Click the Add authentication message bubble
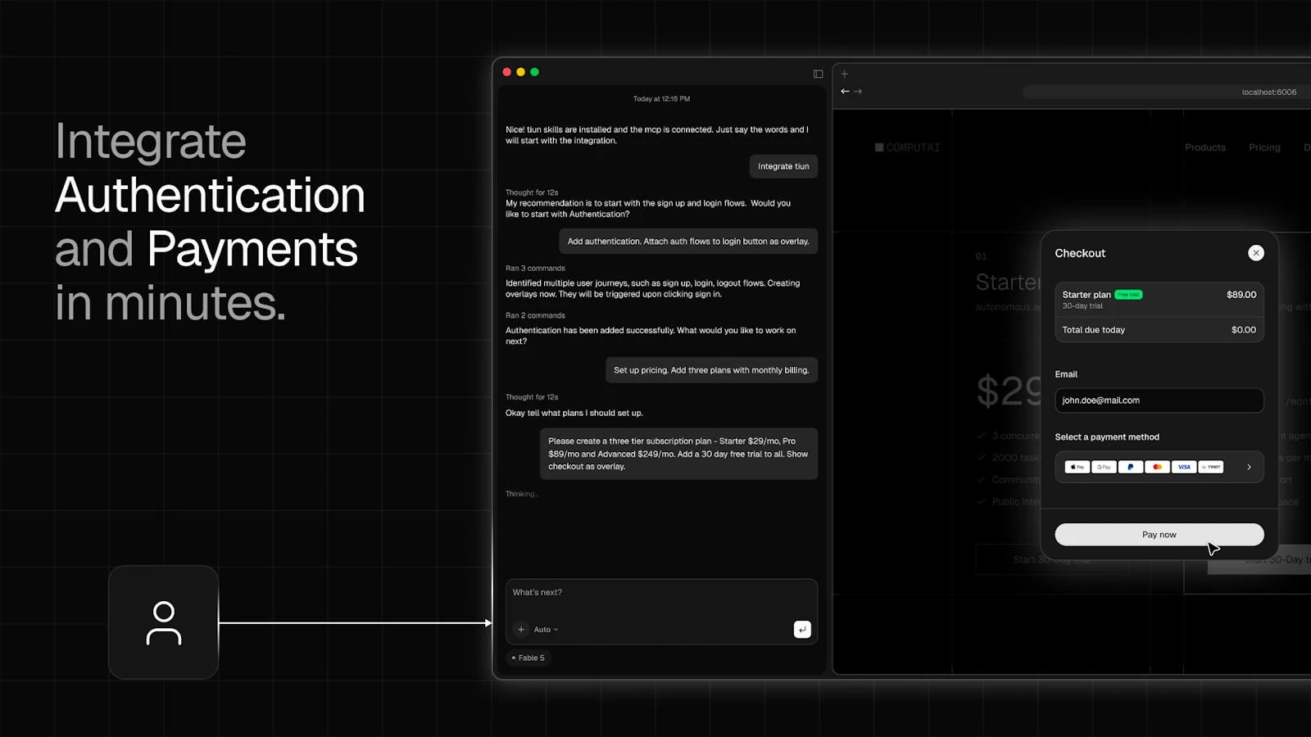Image resolution: width=1311 pixels, height=737 pixels. click(688, 242)
